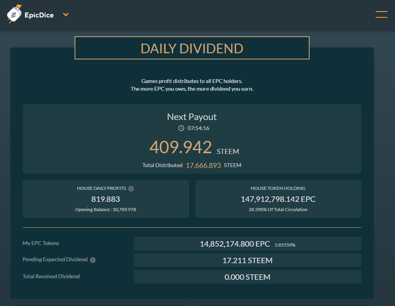Image resolution: width=395 pixels, height=306 pixels.
Task: Select the 17.211 STEEM pending dividend value
Action: tap(247, 260)
